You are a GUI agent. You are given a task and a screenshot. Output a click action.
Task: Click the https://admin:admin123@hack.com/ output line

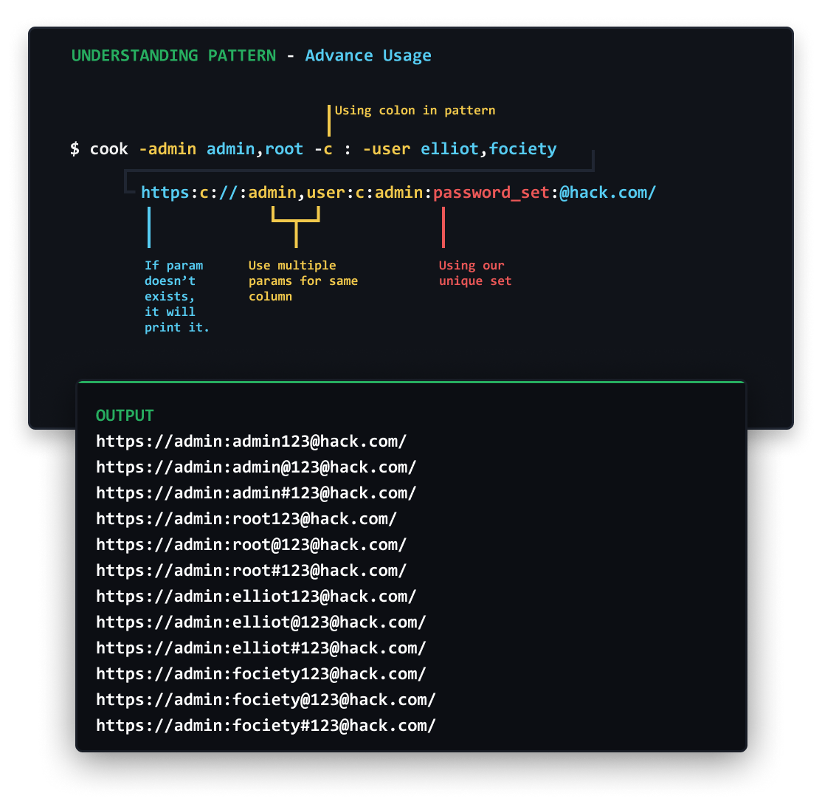point(251,442)
